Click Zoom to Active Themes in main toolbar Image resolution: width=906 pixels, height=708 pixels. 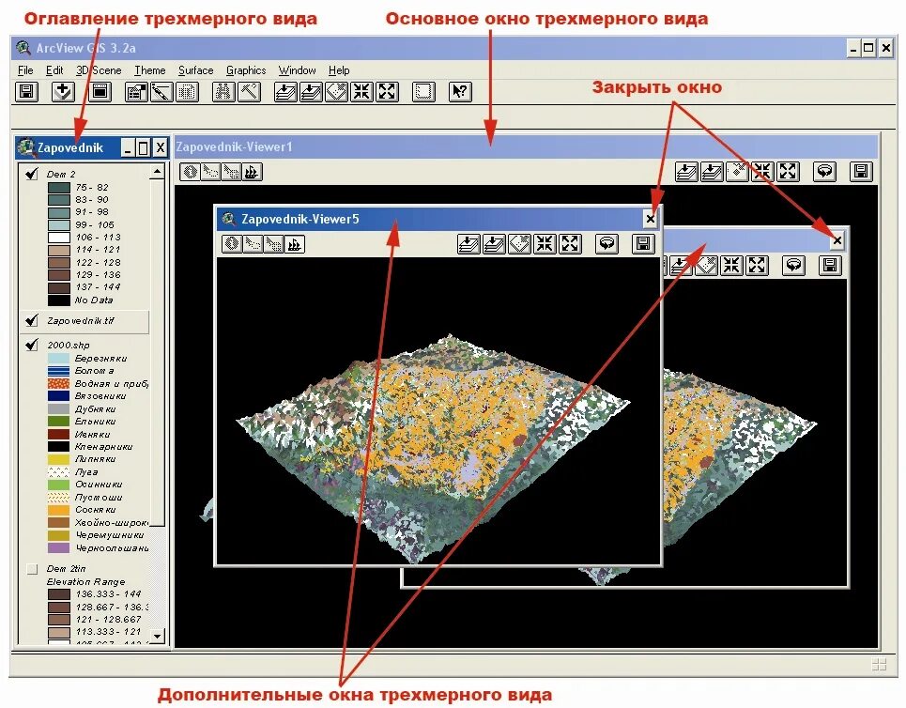point(311,91)
